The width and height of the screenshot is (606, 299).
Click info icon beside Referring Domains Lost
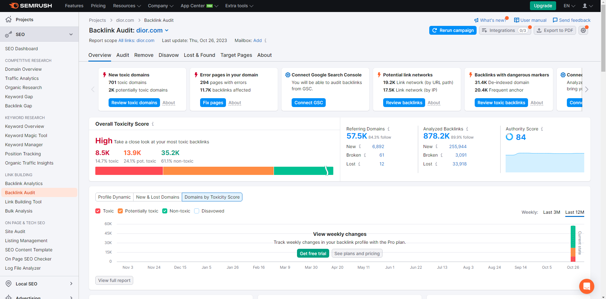359,164
